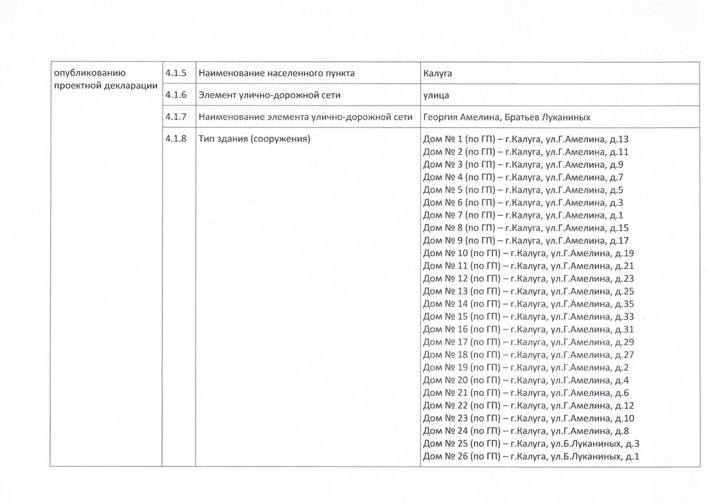Screen dimensions: 709x503
Task: Select row number 4.1.7
Action: click(176, 117)
